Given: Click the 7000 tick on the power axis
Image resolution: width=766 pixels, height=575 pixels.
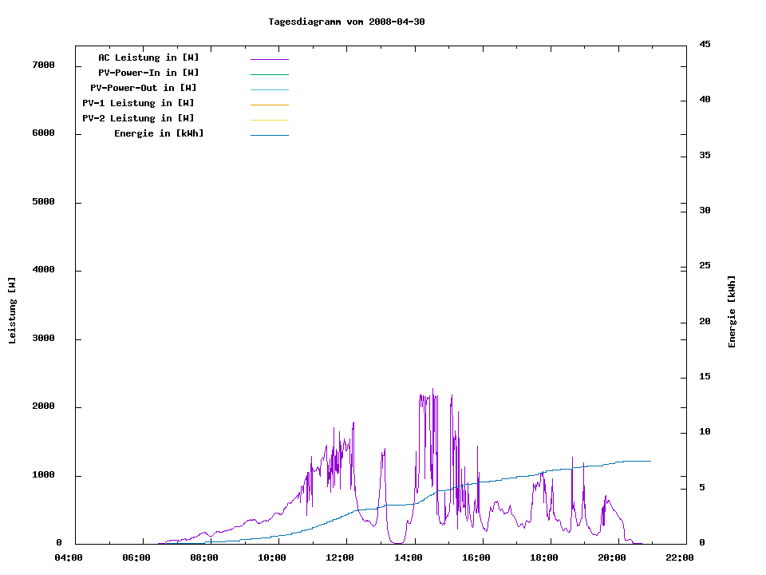Looking at the screenshot, I should pos(43,65).
